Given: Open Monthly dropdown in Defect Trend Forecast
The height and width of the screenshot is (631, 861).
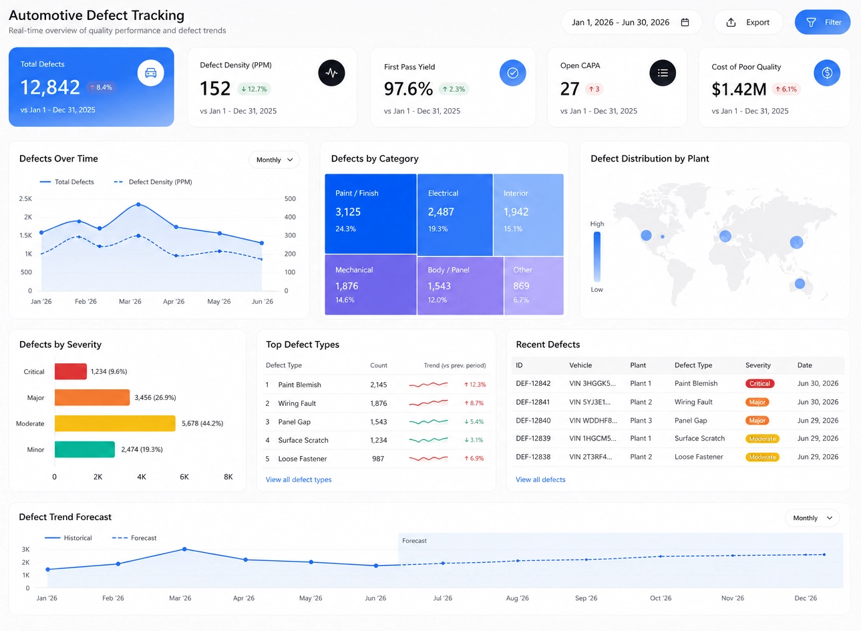Looking at the screenshot, I should tap(812, 517).
